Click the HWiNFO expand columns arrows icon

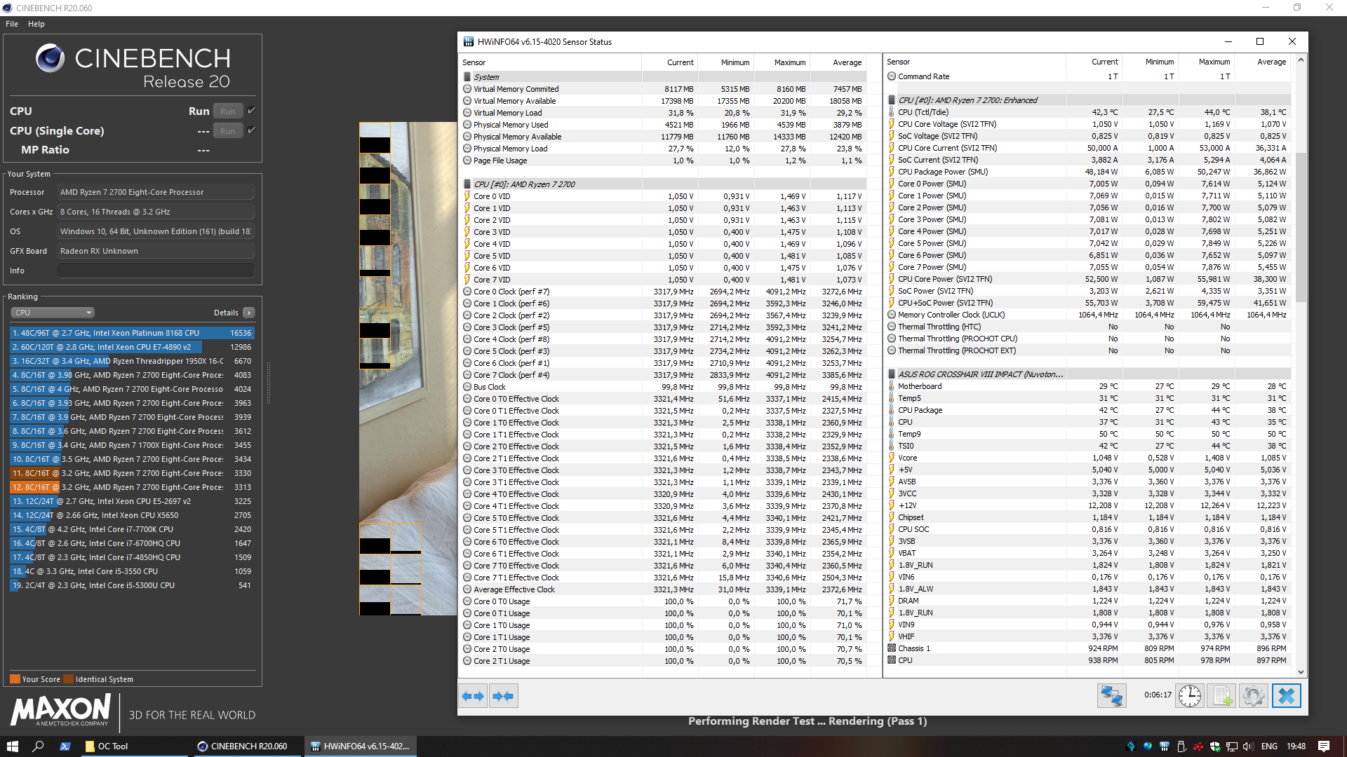[473, 696]
